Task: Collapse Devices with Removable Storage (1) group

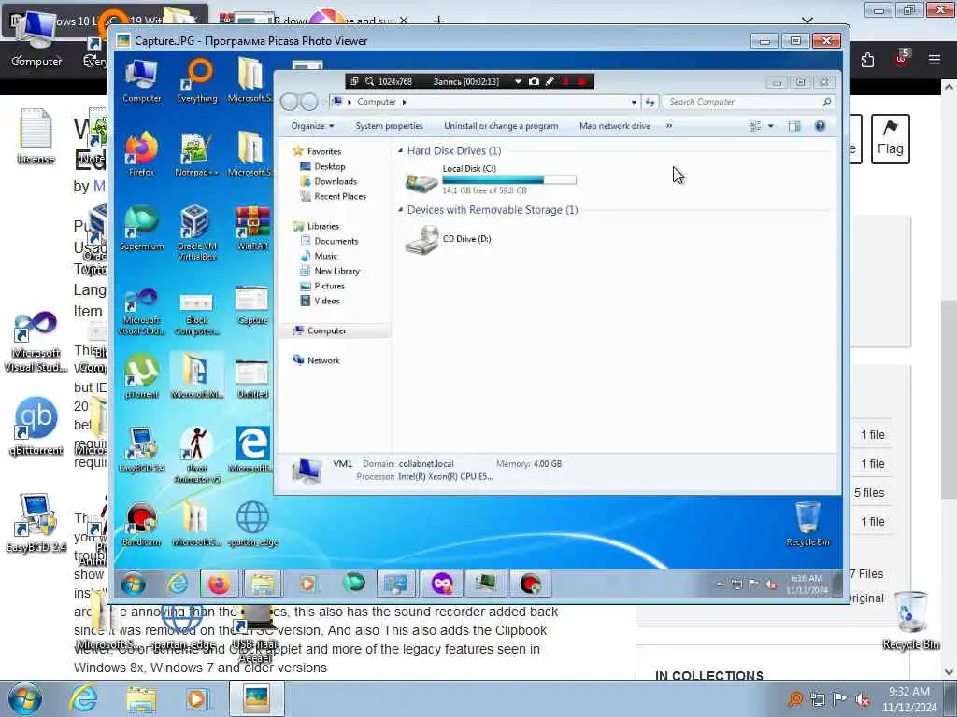Action: coord(401,210)
